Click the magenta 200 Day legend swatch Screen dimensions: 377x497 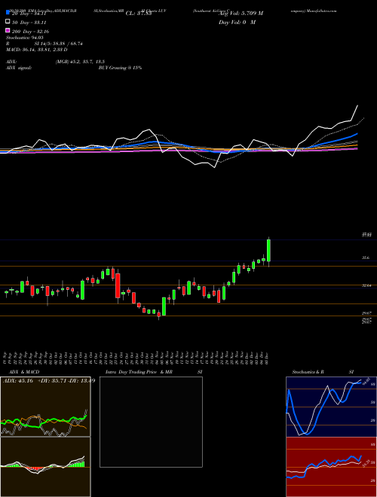[8, 30]
